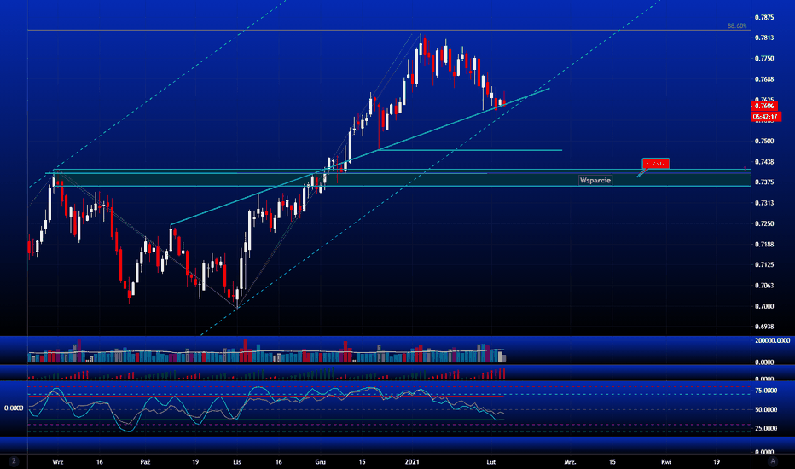Click the red current price label 0.7606
Screen dimensions: 795x469
tap(764, 106)
